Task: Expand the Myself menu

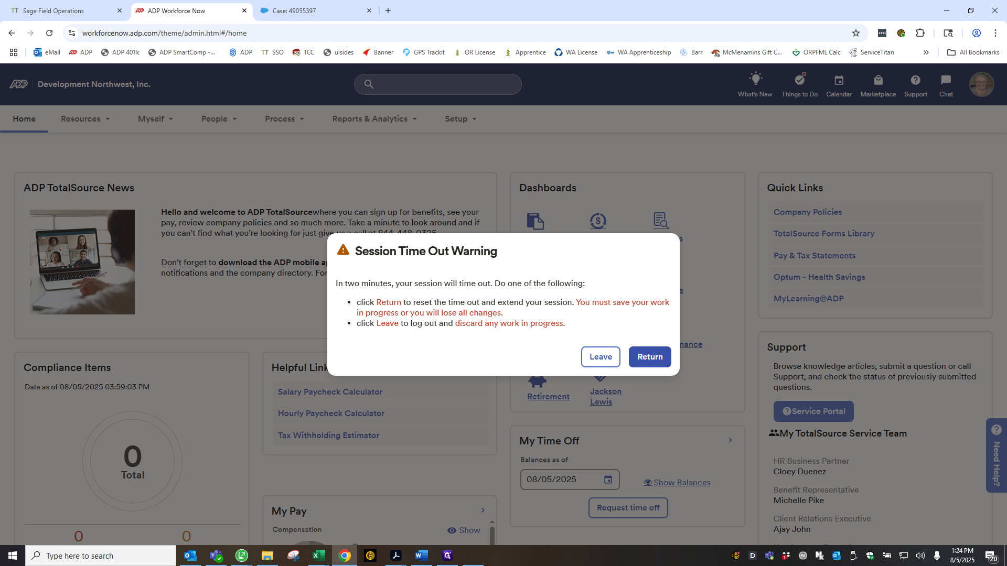Action: pos(155,119)
